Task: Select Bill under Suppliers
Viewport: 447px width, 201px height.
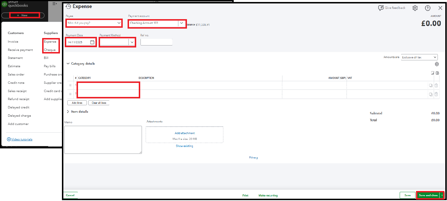Action: [x=46, y=58]
